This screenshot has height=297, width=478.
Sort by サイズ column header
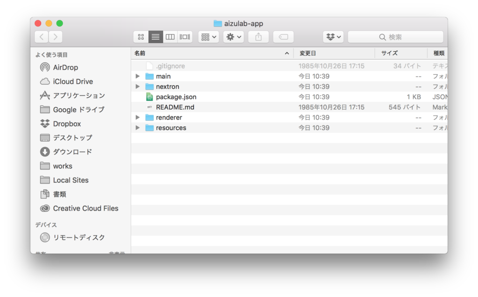pyautogui.click(x=389, y=53)
